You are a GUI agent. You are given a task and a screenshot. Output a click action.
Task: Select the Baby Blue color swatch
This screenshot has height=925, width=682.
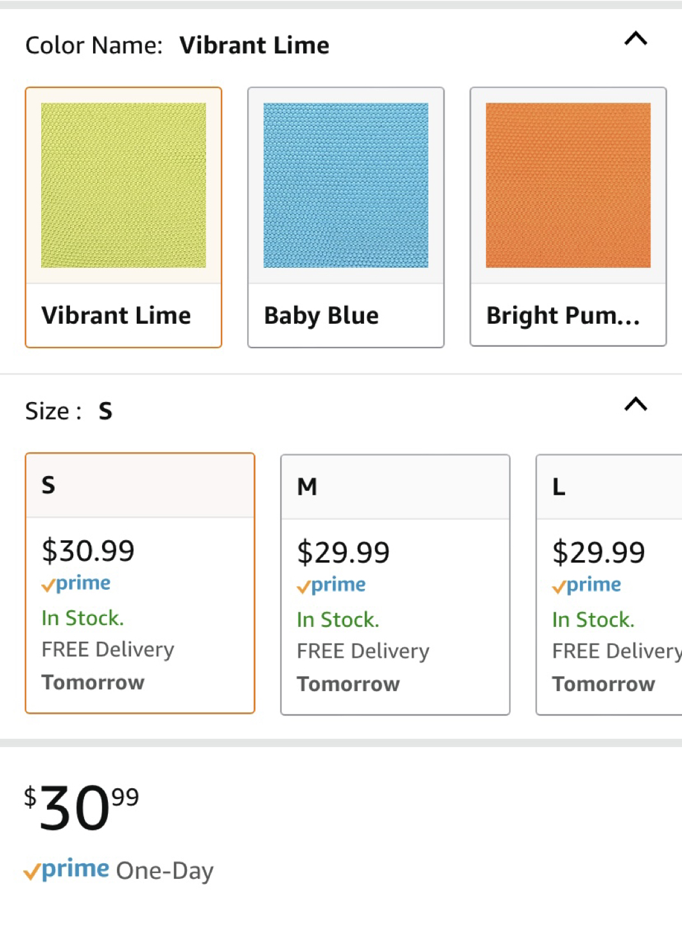point(345,185)
